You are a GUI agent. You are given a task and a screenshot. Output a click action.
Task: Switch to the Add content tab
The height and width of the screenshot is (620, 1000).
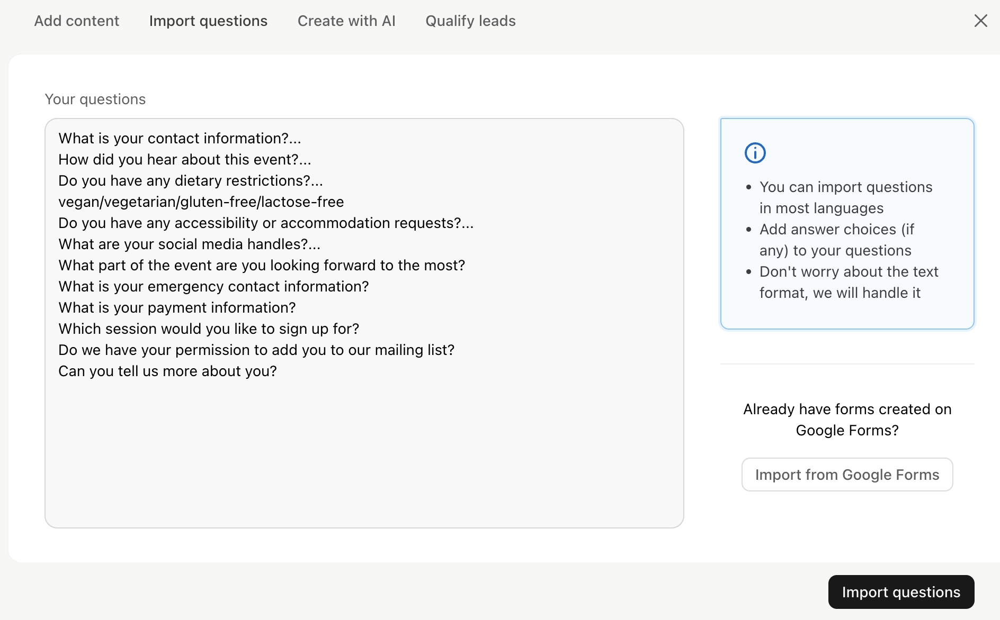77,21
